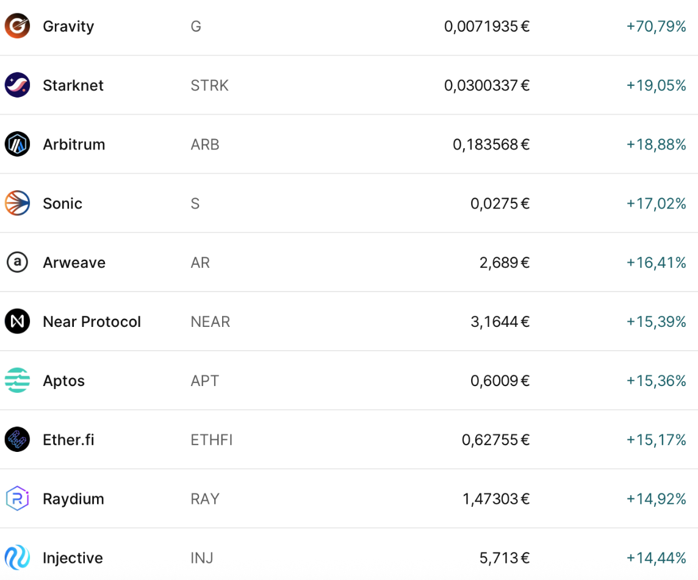Screen dimensions: 698x580
Task: Open the Gravity asset name
Action: coord(68,27)
